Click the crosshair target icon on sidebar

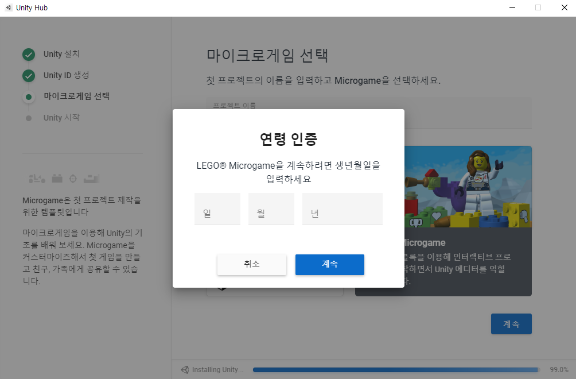tap(73, 179)
